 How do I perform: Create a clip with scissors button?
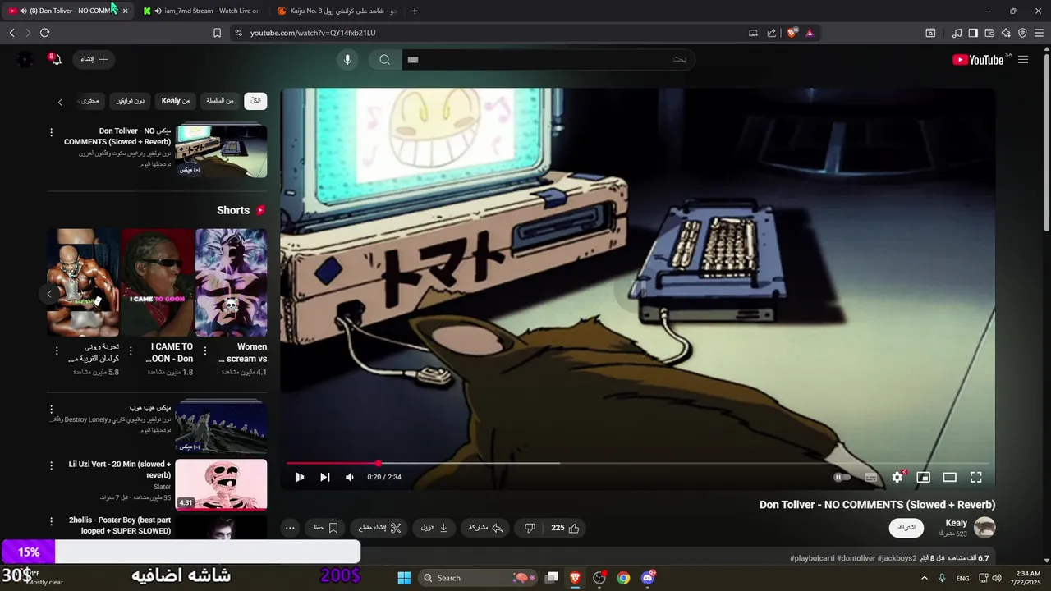[379, 528]
